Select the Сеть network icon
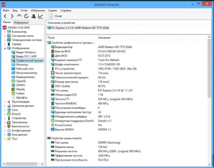The image size is (214, 168). [9, 110]
